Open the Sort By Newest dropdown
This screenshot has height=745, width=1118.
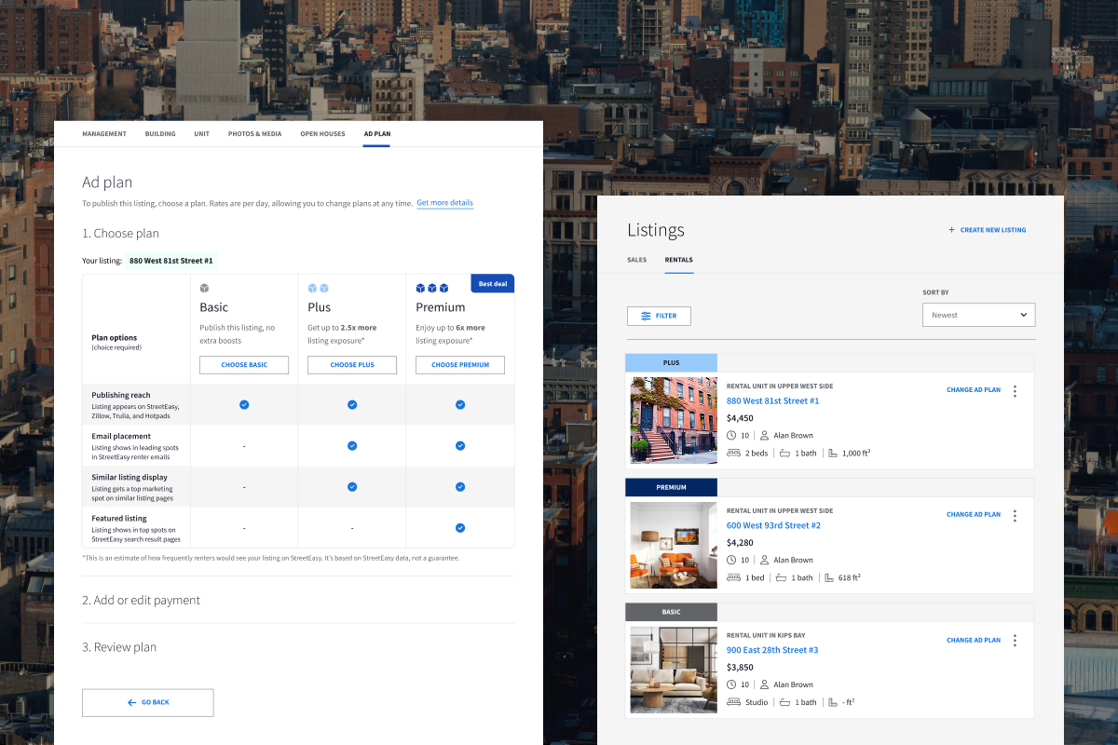[x=978, y=315]
